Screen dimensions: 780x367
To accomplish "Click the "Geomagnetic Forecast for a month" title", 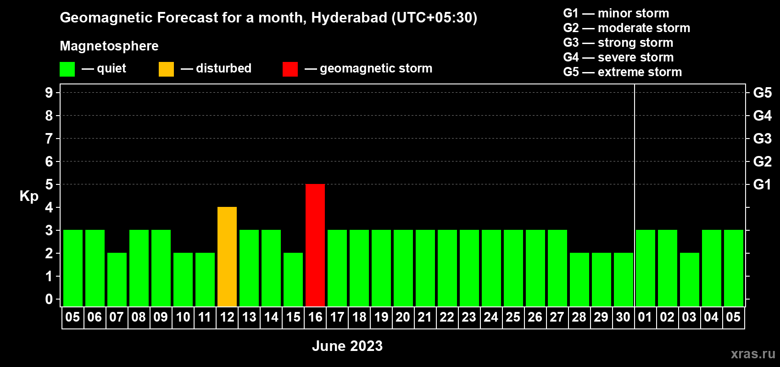I will pyautogui.click(x=268, y=18).
